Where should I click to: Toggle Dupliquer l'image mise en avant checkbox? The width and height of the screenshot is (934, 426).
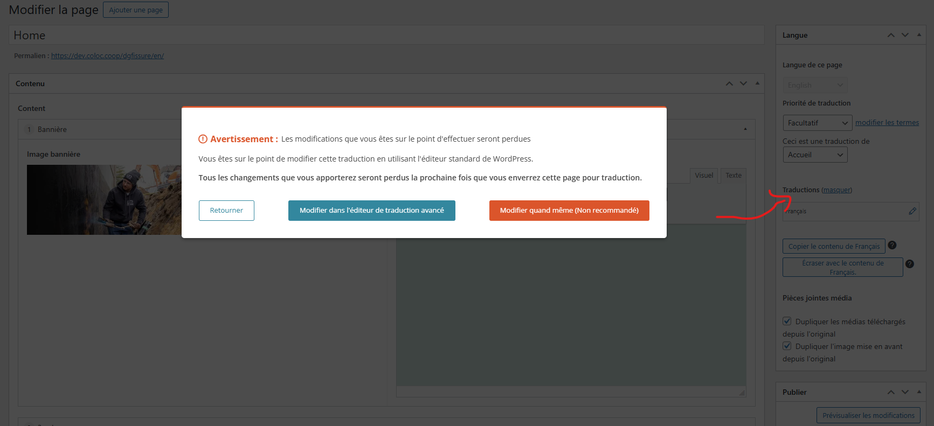(787, 346)
